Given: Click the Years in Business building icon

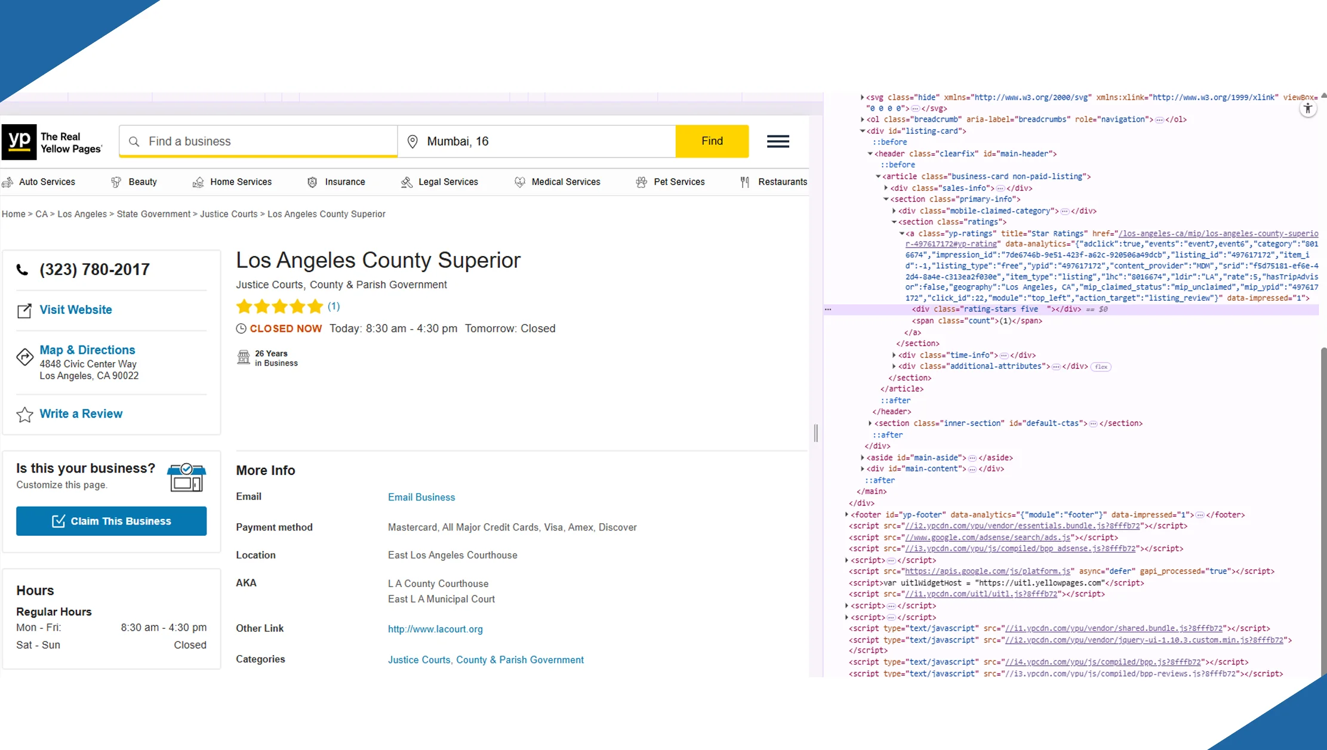Looking at the screenshot, I should pyautogui.click(x=244, y=357).
